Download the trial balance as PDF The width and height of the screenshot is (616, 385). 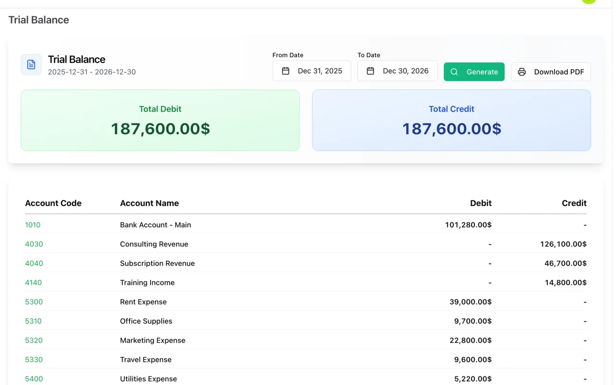tap(551, 72)
